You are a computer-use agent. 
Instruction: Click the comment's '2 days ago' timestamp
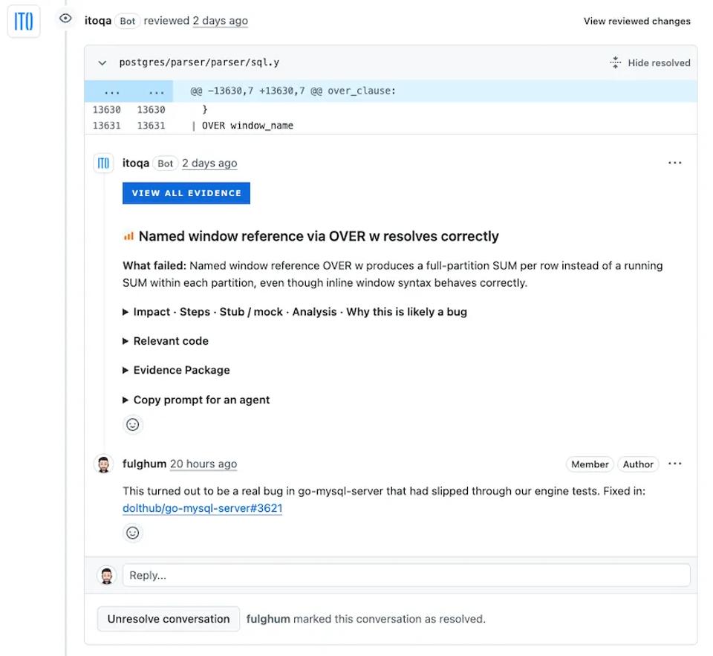coord(209,163)
